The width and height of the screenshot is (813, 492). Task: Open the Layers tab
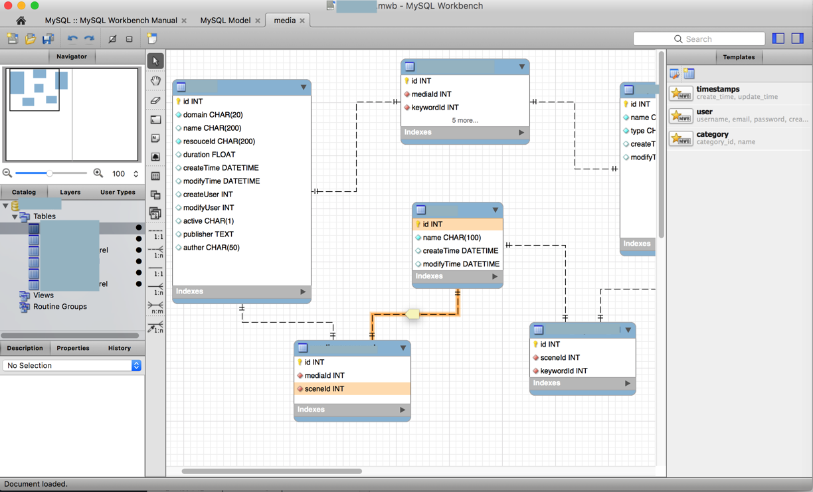tap(70, 193)
